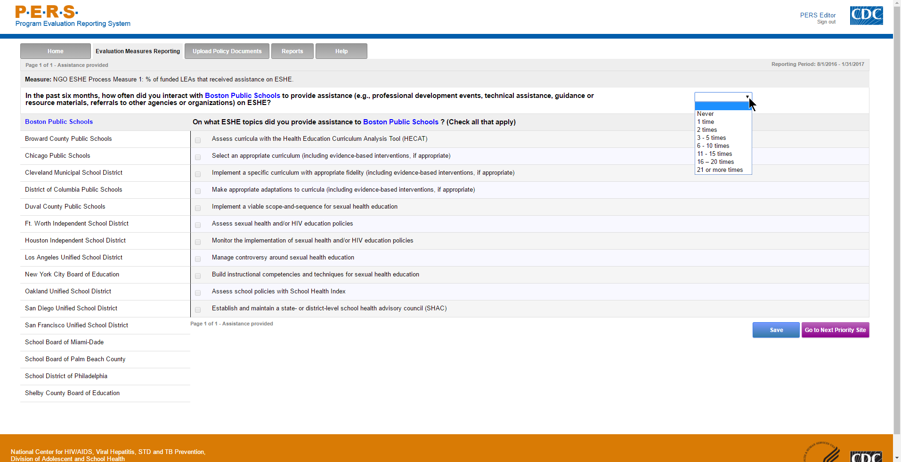Screen dimensions: 901x462
Task: Check Manage controversy around sexual health education
Action: pos(198,259)
